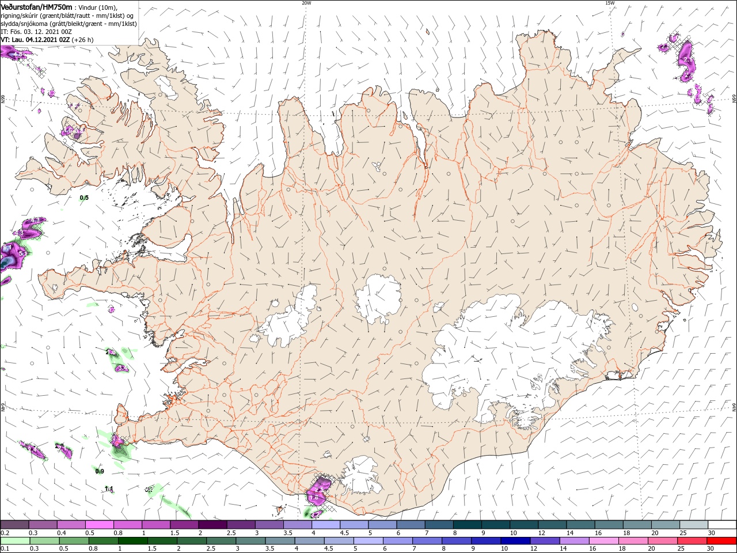Click the Hofsjökull glacier in central Iceland

tap(378, 298)
